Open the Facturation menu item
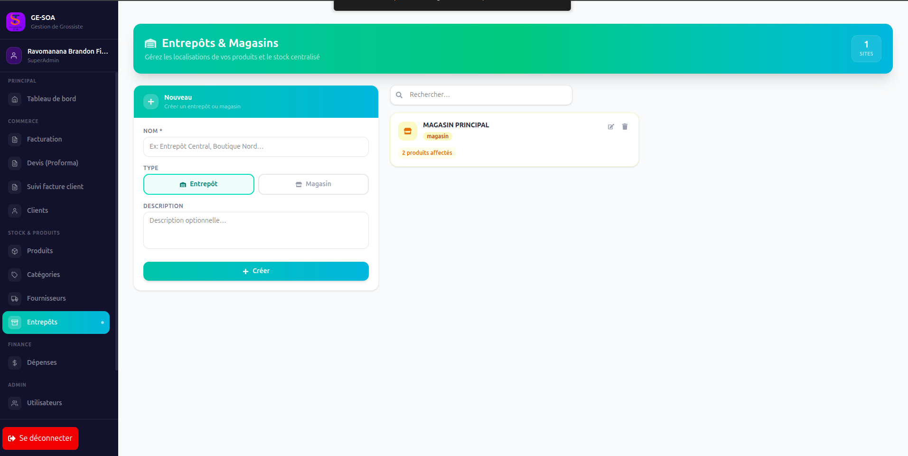Image resolution: width=908 pixels, height=456 pixels. [x=56, y=140]
